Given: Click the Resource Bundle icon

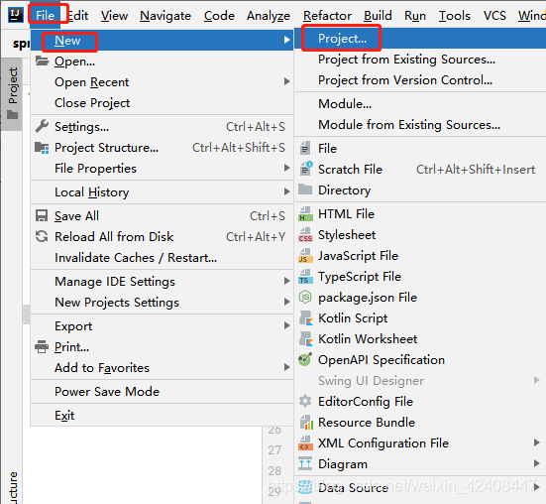Looking at the screenshot, I should coord(306,422).
